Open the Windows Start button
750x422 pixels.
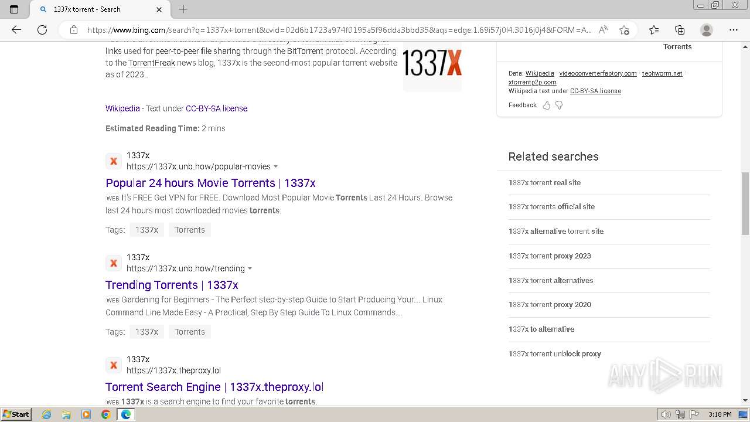[x=16, y=414]
